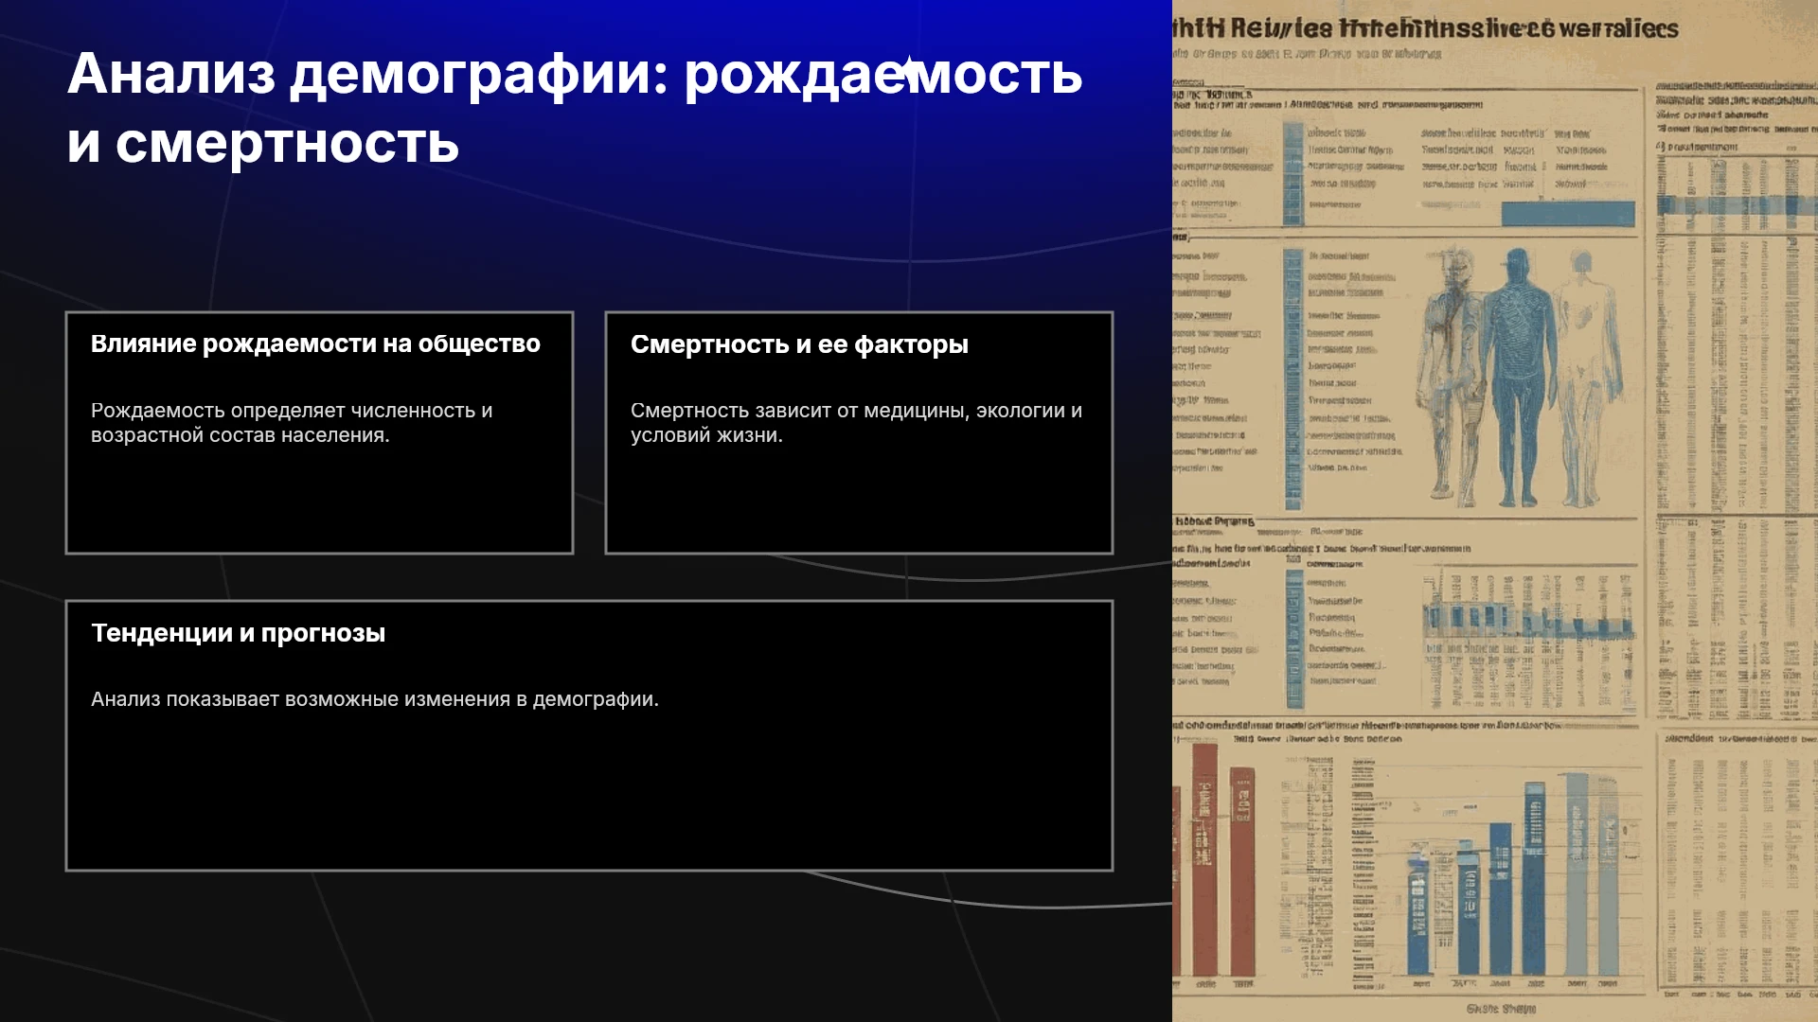
Task: Click the blue horizontal bar above the figures
Action: (x=1568, y=213)
